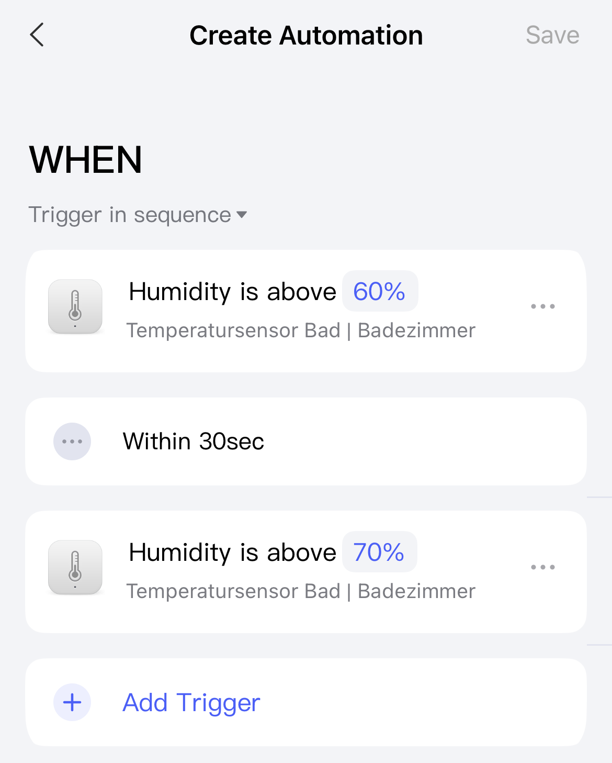Click the round ellipsis icon beside Within 30sec
This screenshot has height=763, width=612.
pos(72,441)
